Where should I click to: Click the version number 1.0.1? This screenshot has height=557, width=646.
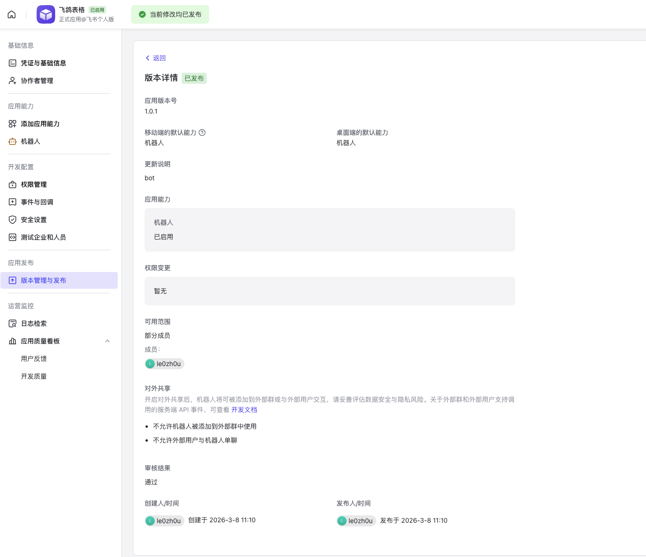(151, 111)
